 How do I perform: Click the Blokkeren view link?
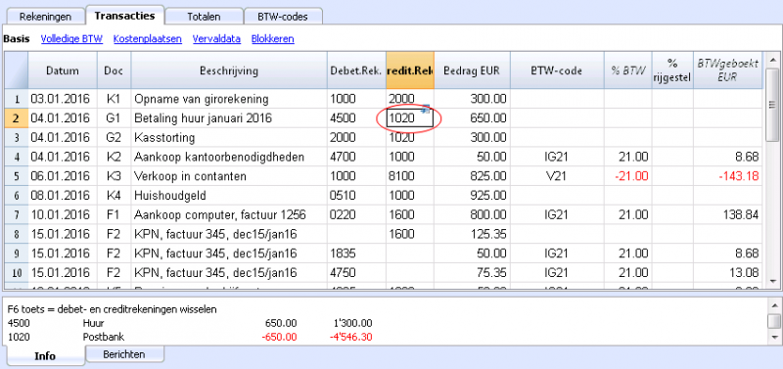click(273, 39)
